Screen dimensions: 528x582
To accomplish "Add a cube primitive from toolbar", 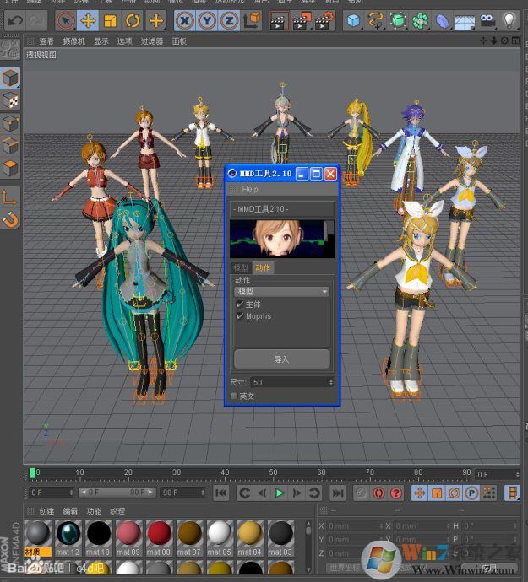I will pyautogui.click(x=353, y=20).
